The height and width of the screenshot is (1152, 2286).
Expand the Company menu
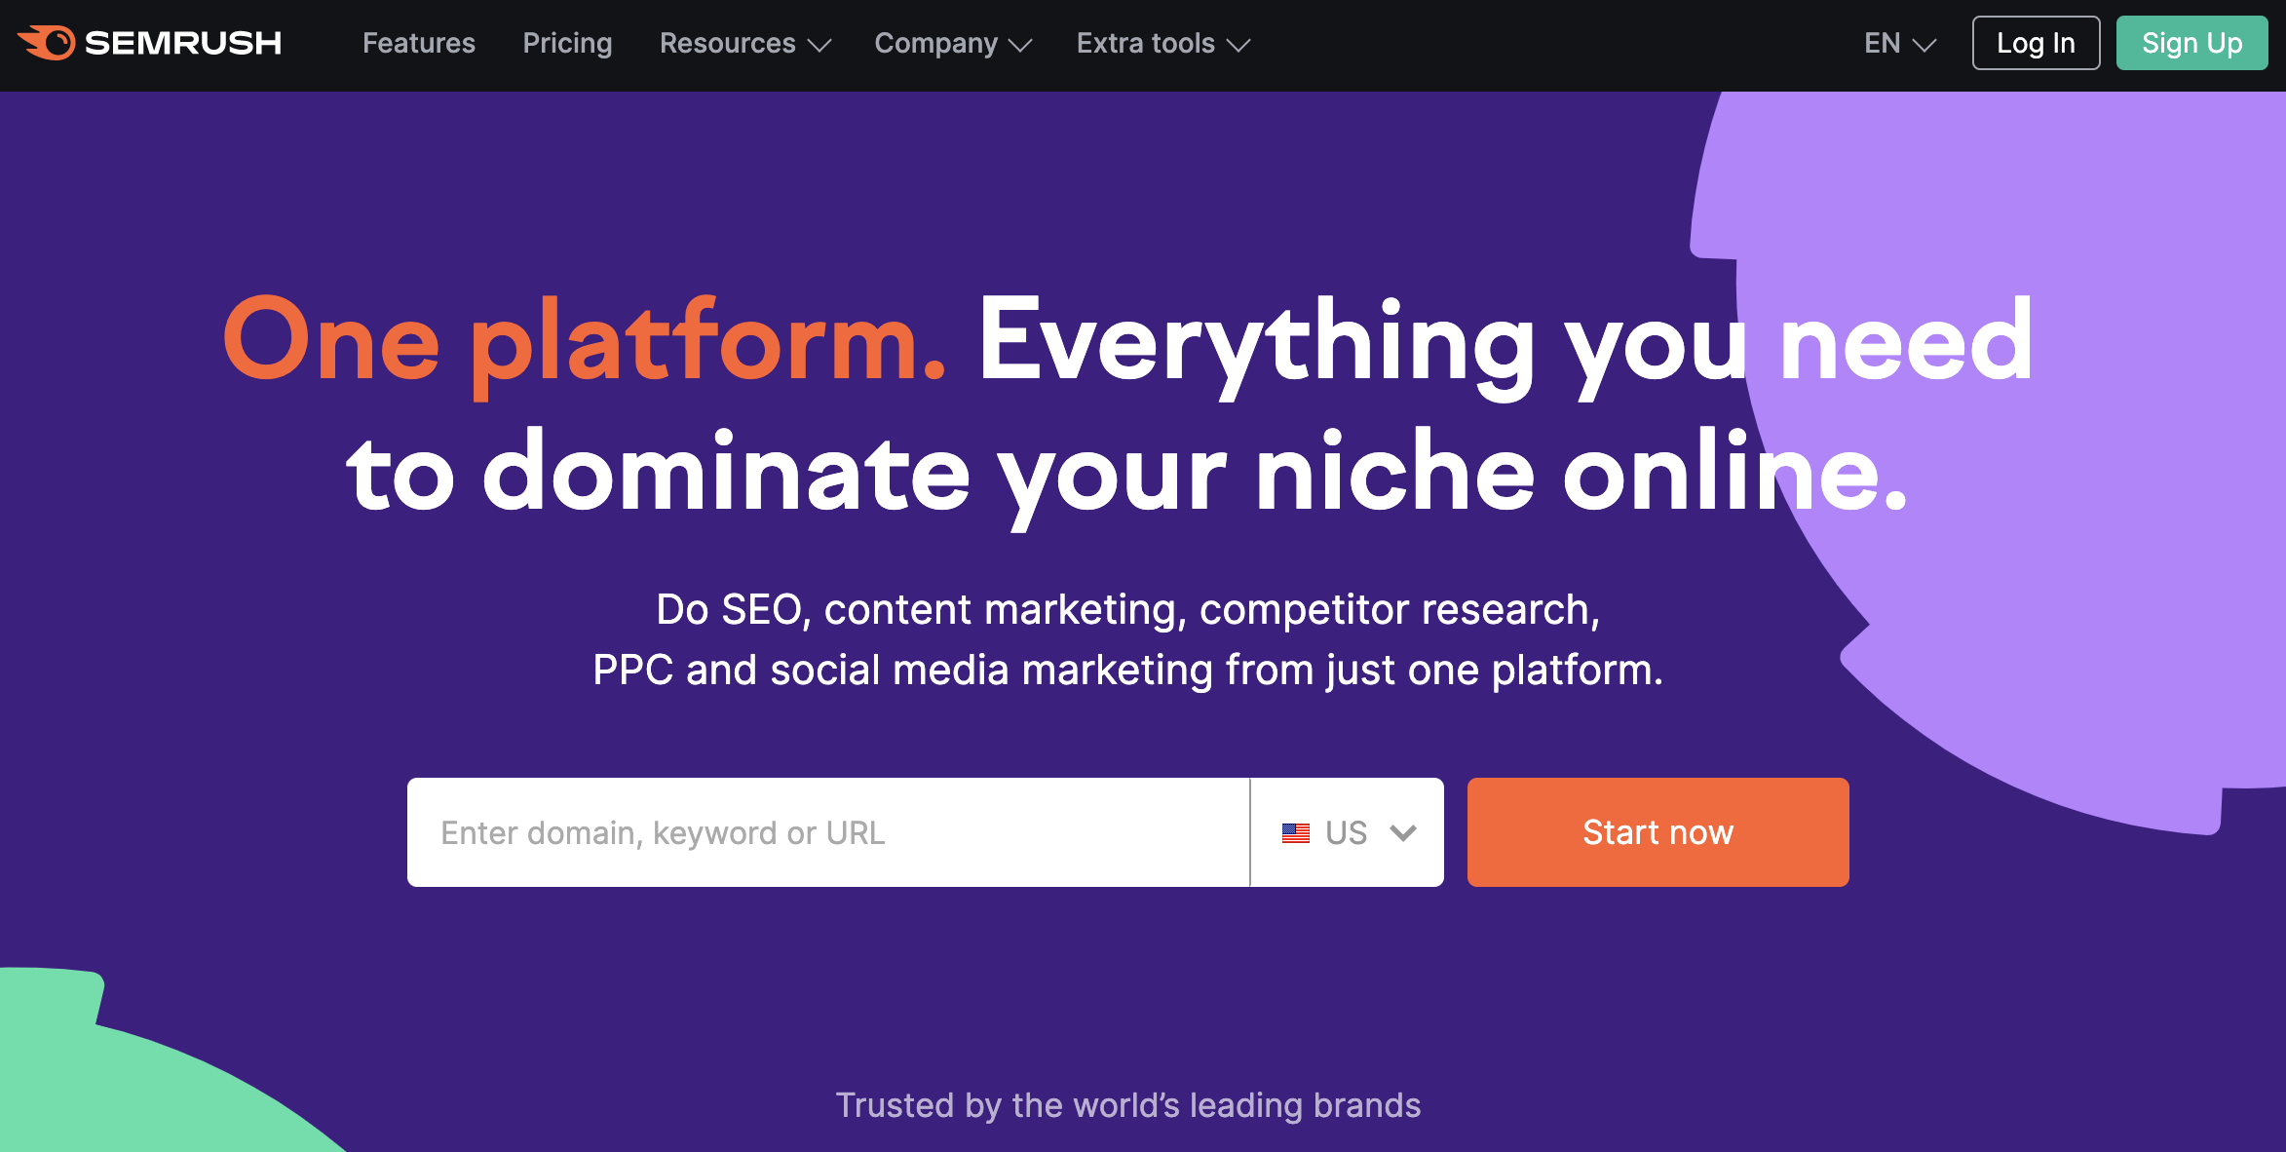click(x=953, y=43)
